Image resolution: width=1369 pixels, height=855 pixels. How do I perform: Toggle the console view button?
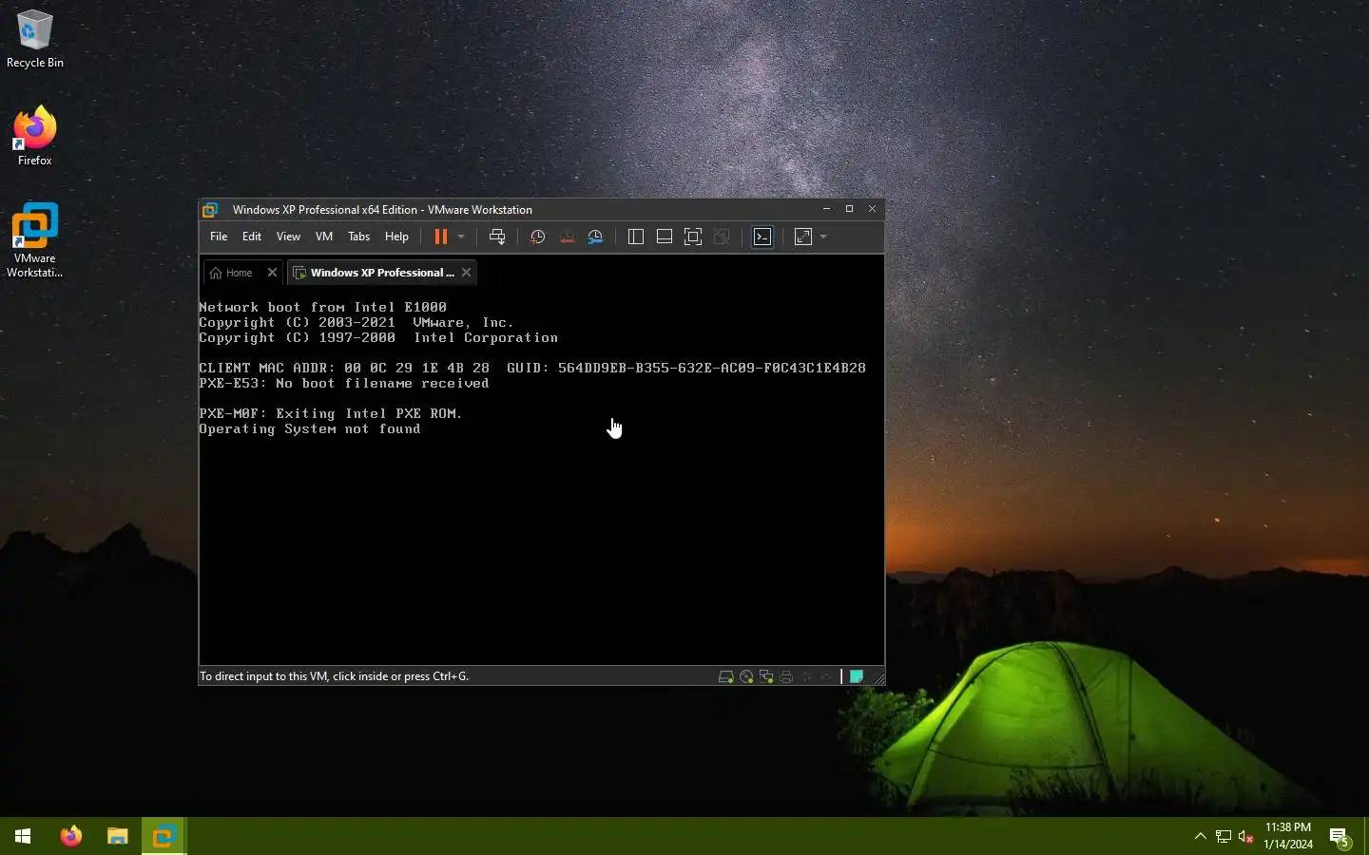click(x=762, y=237)
